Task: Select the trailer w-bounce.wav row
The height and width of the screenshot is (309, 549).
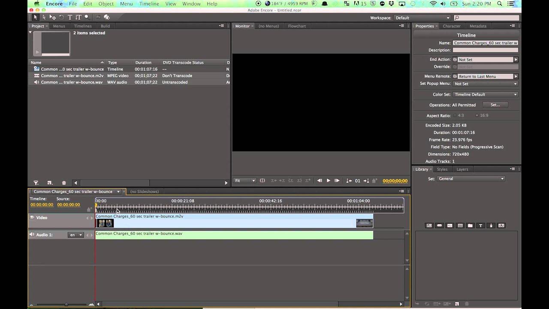Action: [129, 82]
